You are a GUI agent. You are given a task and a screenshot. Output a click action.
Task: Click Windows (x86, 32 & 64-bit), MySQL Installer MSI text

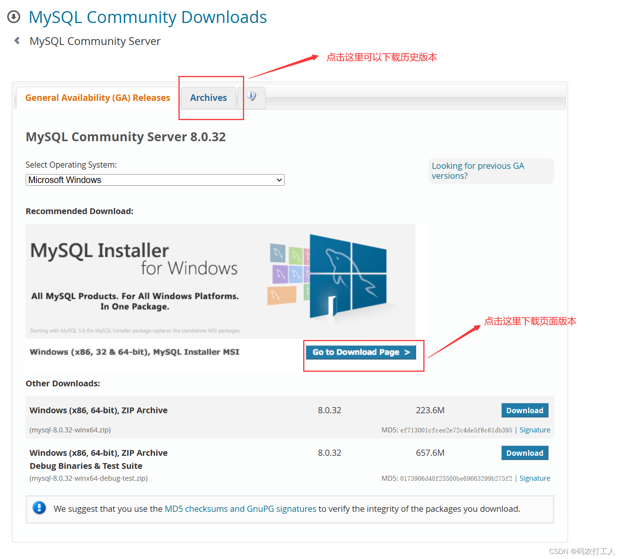point(134,352)
